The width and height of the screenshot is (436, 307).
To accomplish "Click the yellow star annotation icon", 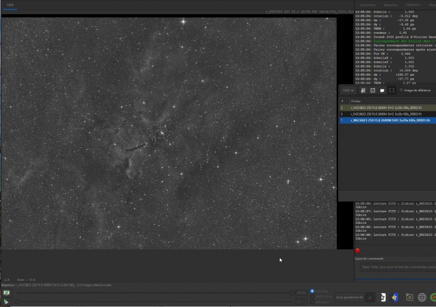I will [394, 297].
